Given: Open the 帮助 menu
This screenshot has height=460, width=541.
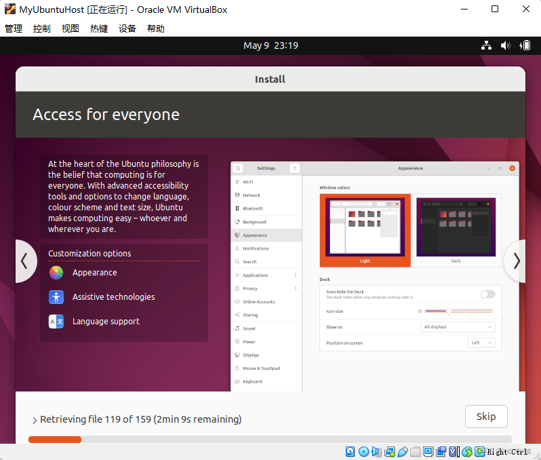Looking at the screenshot, I should pos(156,28).
